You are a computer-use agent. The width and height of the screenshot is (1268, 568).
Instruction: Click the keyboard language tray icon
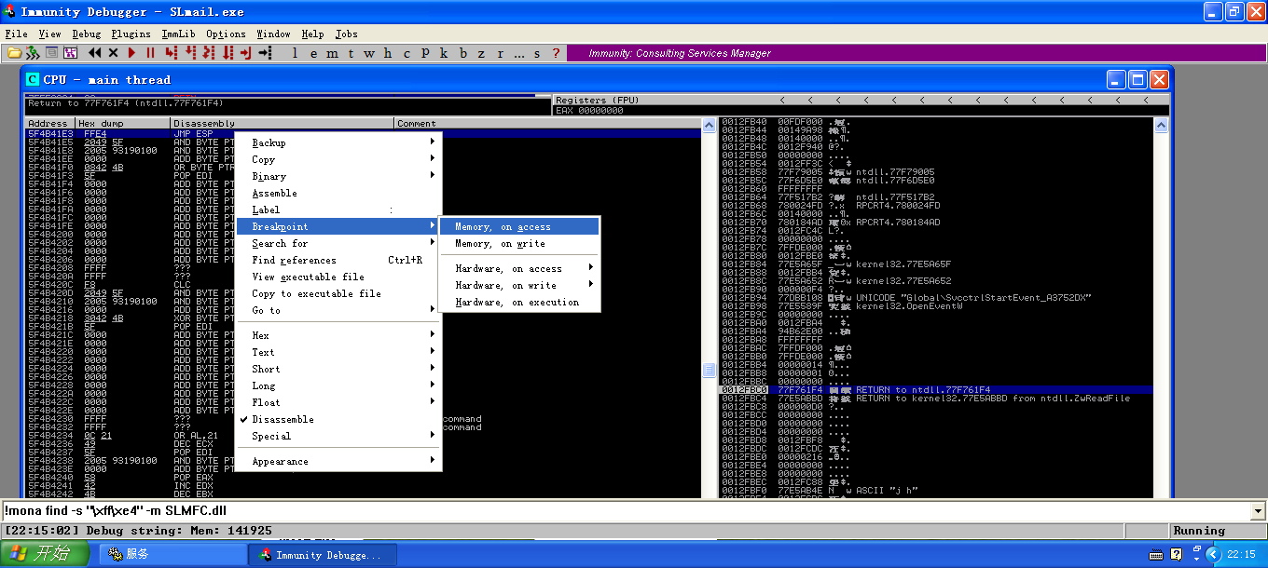pyautogui.click(x=1156, y=554)
